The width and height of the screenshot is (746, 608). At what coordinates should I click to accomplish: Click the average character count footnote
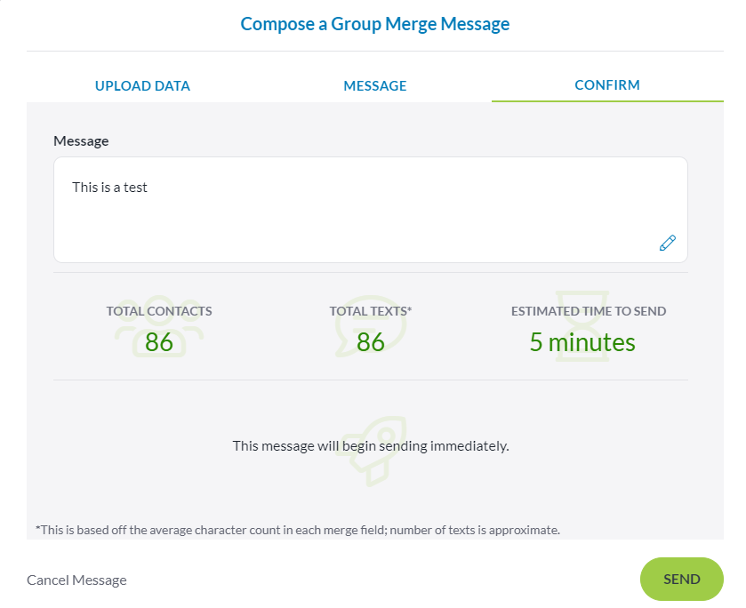click(x=298, y=530)
